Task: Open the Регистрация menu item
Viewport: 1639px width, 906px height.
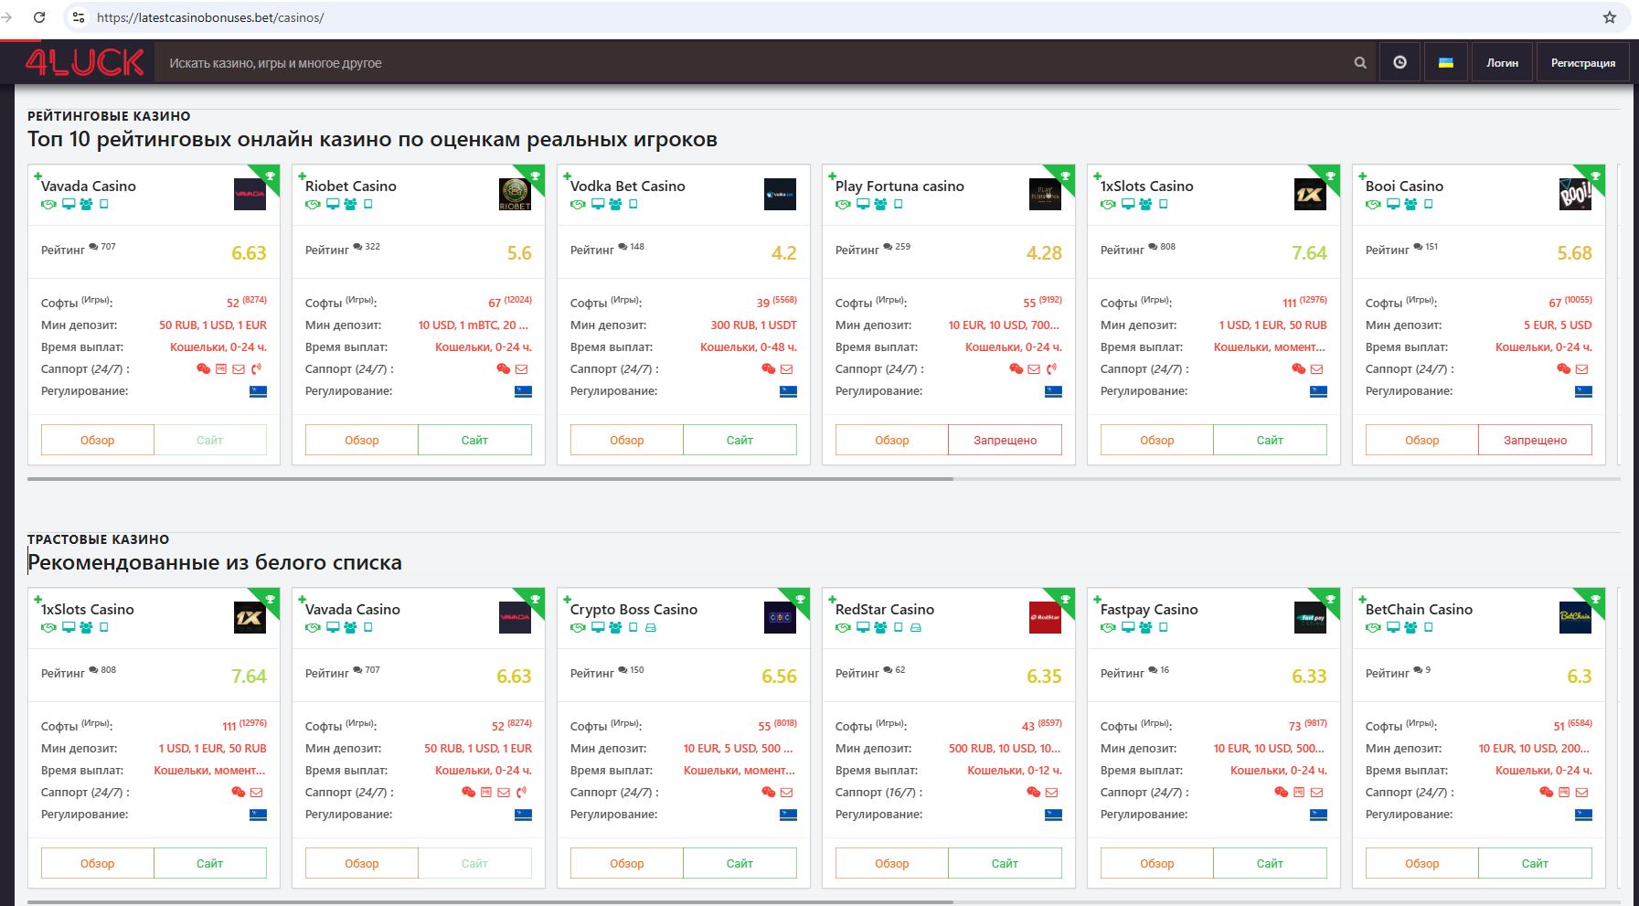Action: [x=1582, y=63]
